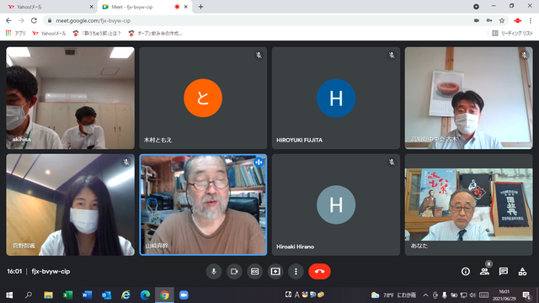Viewport: 539px width, 303px height.
Task: Open the in-call chat panel
Action: (x=504, y=271)
